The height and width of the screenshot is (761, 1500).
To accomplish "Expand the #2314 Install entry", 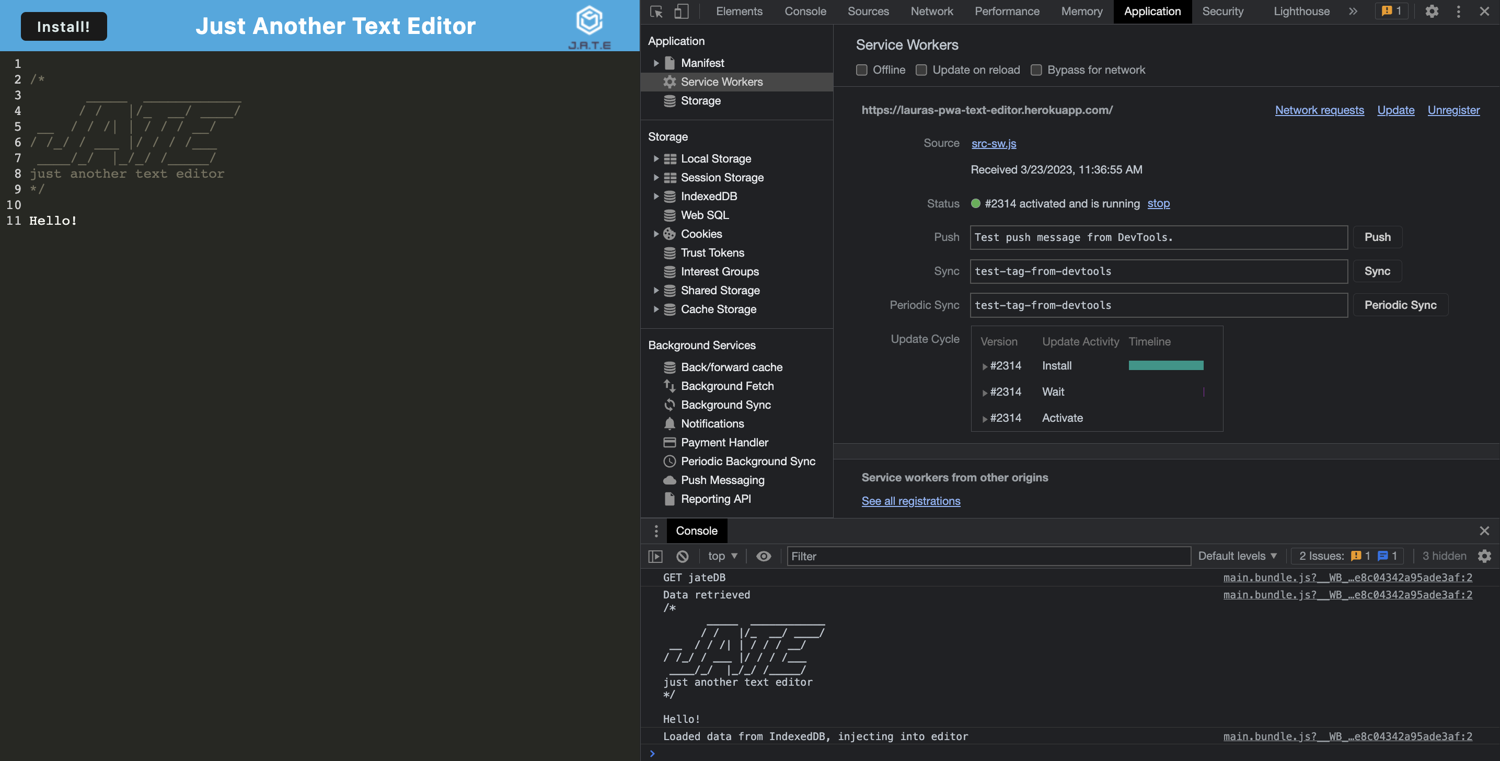I will pyautogui.click(x=984, y=366).
